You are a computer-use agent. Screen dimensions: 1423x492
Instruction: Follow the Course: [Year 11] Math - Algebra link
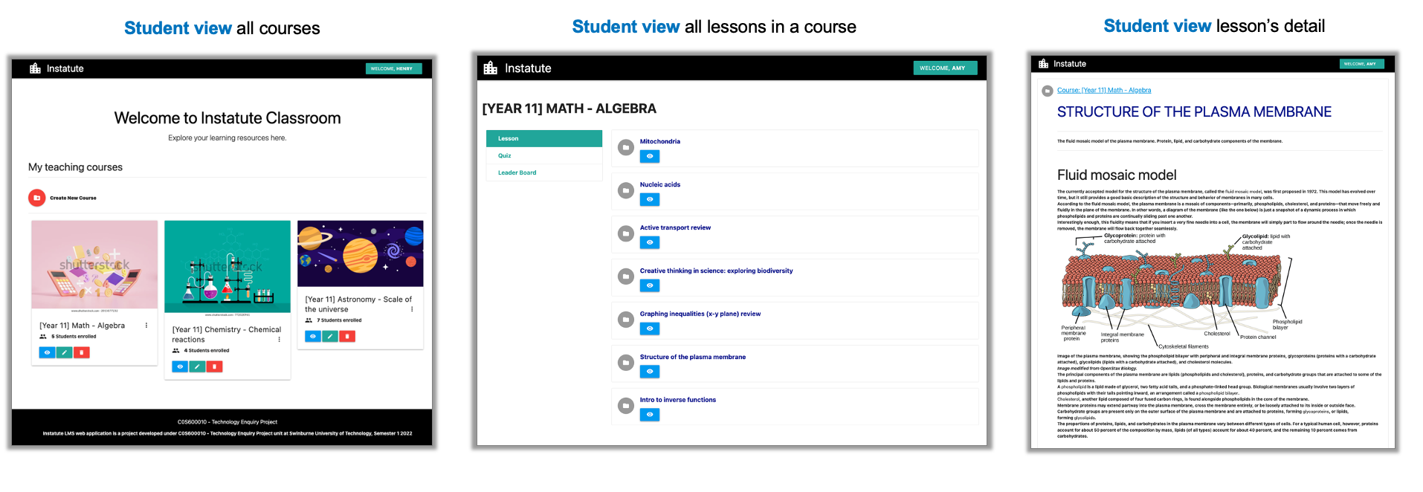1104,91
